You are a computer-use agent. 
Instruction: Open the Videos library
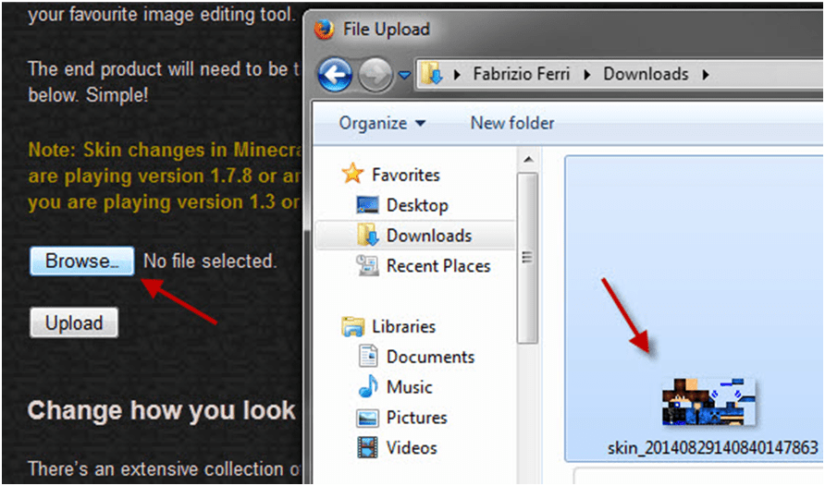(412, 448)
